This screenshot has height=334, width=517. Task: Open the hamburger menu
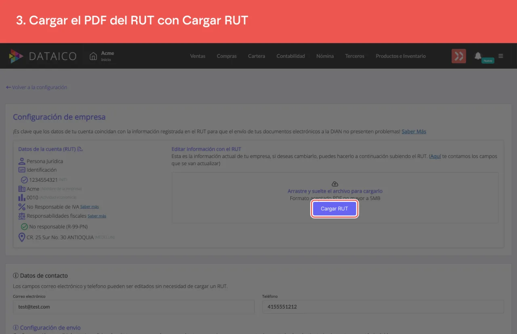[501, 56]
